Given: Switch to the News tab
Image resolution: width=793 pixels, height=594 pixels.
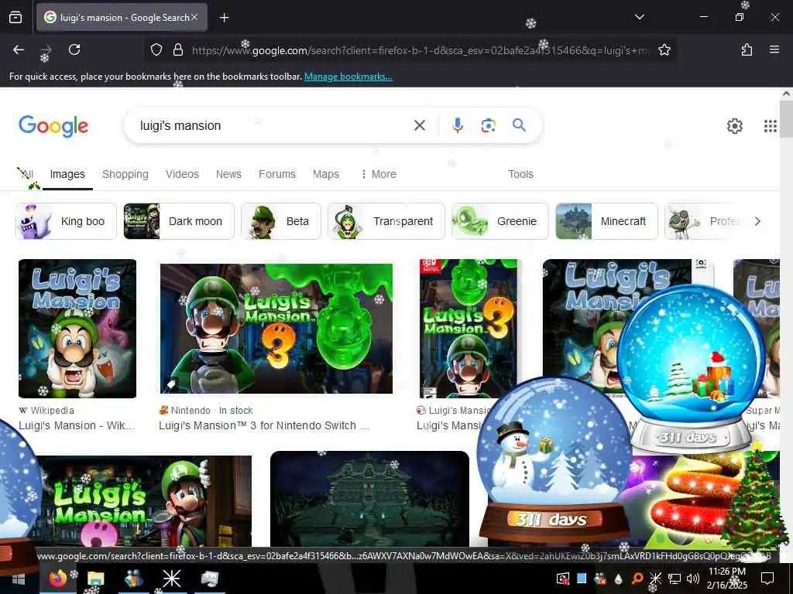Looking at the screenshot, I should (228, 174).
